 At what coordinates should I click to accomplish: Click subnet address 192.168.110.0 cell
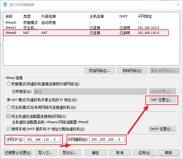148,33
